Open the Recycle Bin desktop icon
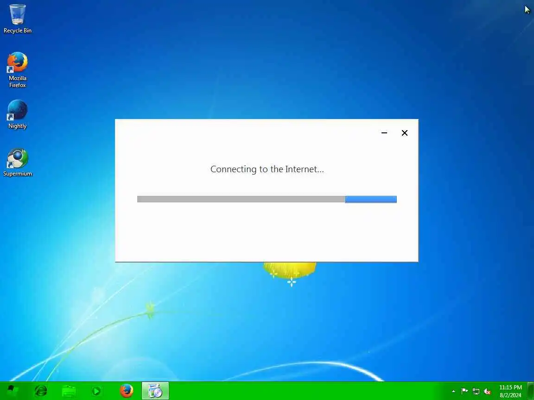The width and height of the screenshot is (534, 400). 17,19
